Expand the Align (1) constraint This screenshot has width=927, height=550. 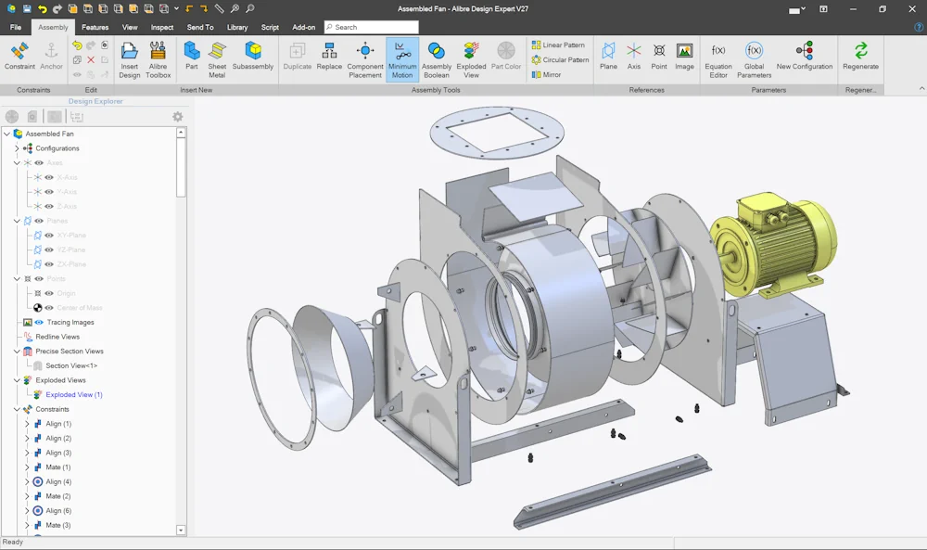click(x=27, y=424)
